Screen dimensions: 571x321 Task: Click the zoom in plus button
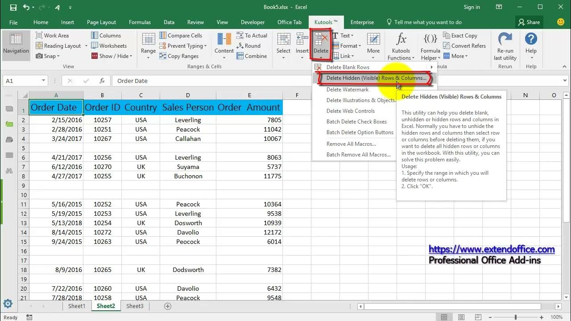point(542,317)
